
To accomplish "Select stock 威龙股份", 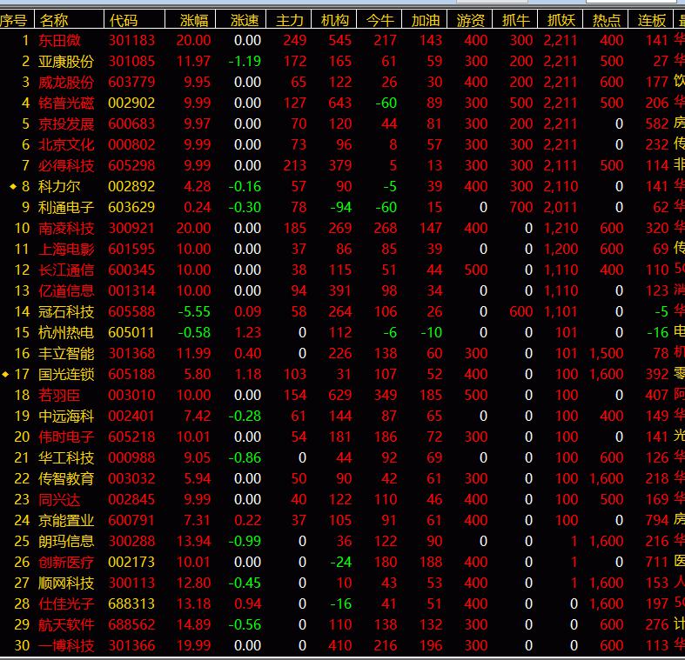I will tap(66, 82).
